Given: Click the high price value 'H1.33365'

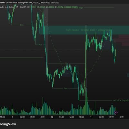Looking at the screenshot, I should (41, 7).
